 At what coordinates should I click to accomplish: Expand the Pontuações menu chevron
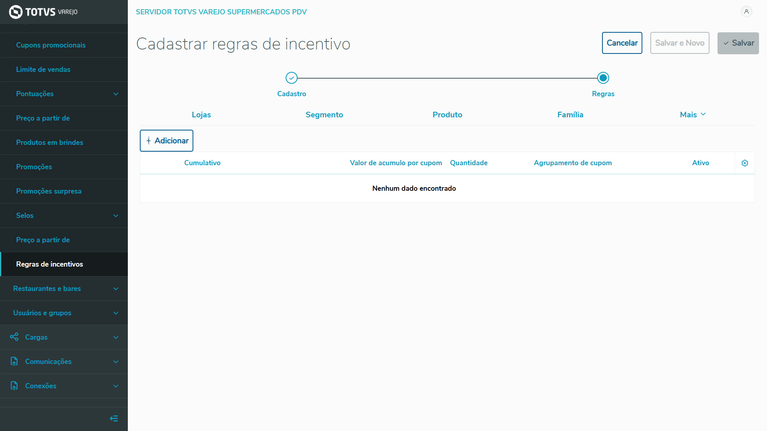coord(116,94)
